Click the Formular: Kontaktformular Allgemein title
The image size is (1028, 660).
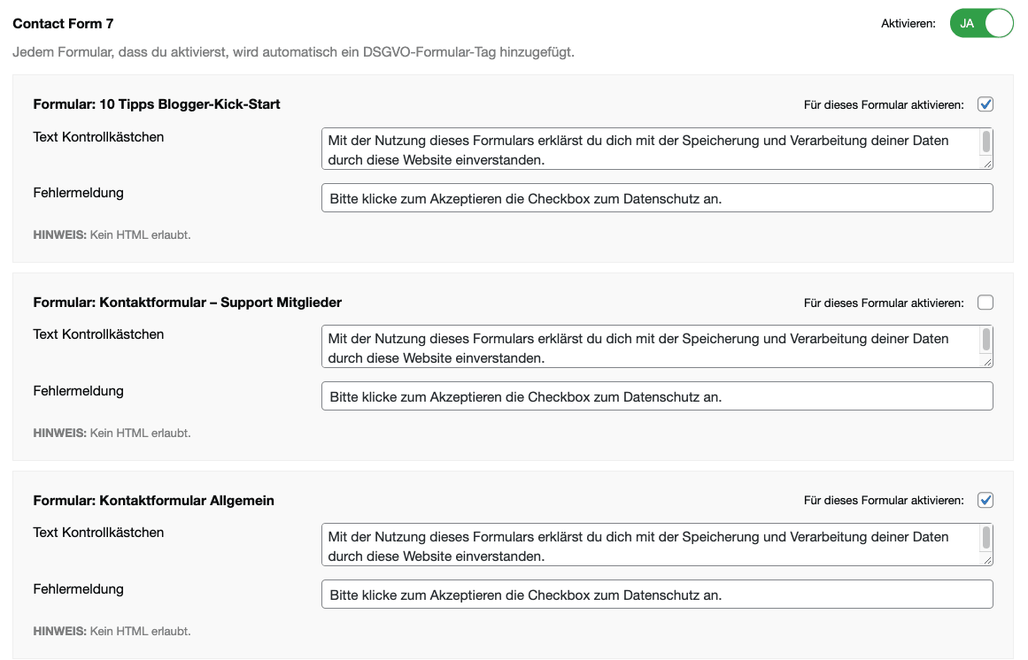pyautogui.click(x=153, y=501)
